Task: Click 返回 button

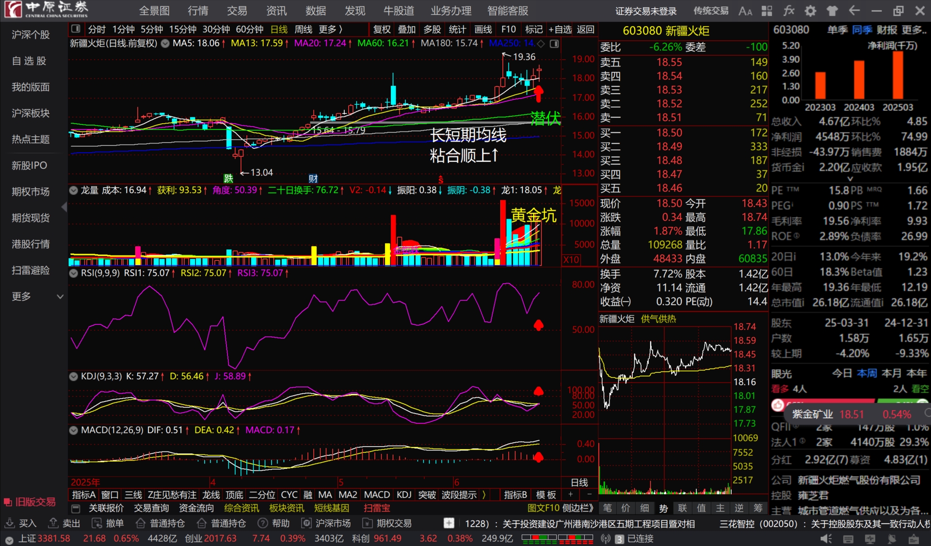Action: click(x=586, y=29)
